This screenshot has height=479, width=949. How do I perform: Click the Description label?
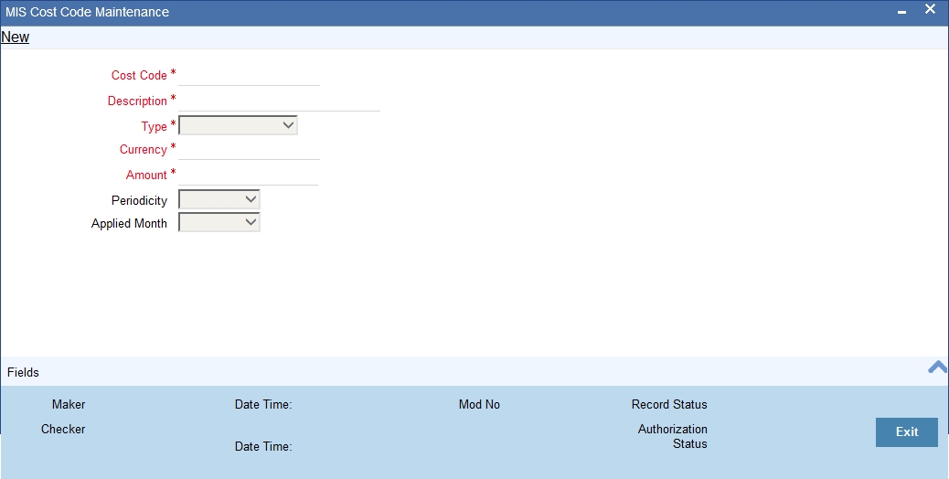pos(137,101)
